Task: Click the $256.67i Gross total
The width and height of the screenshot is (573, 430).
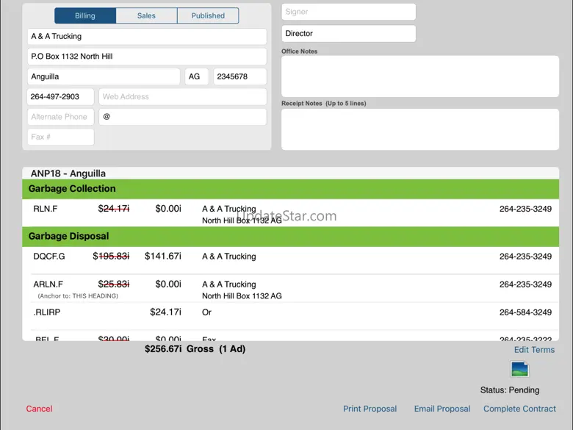Action: [195, 349]
